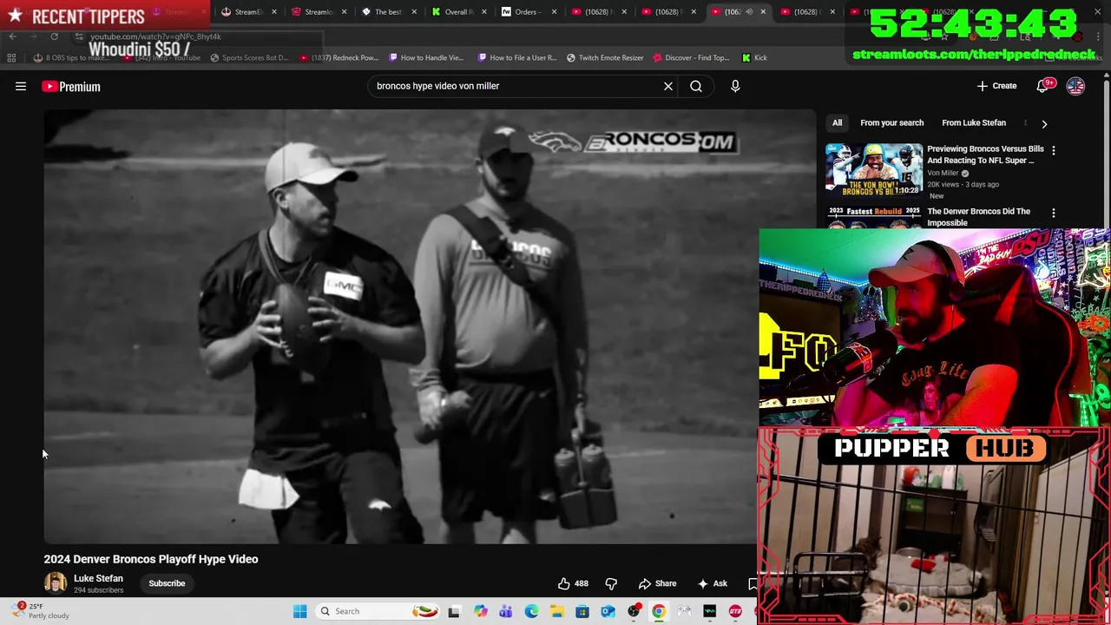Open the Kick bookmark
The height and width of the screenshot is (625, 1111).
[754, 57]
